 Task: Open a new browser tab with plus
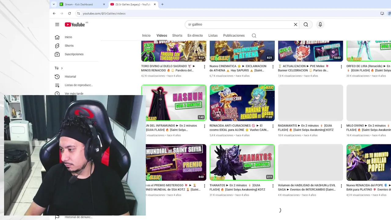pos(162,4)
